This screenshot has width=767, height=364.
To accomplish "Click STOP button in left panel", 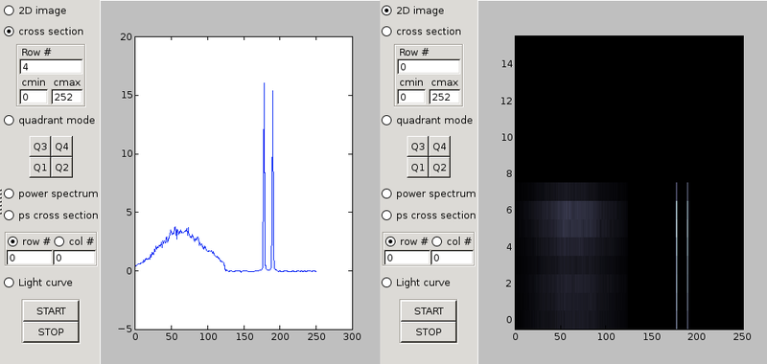I will click(51, 332).
